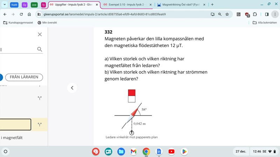
Task: Open Gmail from the shelf
Action: pos(133,151)
